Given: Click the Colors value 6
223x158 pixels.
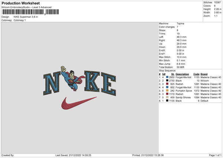Looking at the screenshot, I should pyautogui.click(x=215, y=6).
